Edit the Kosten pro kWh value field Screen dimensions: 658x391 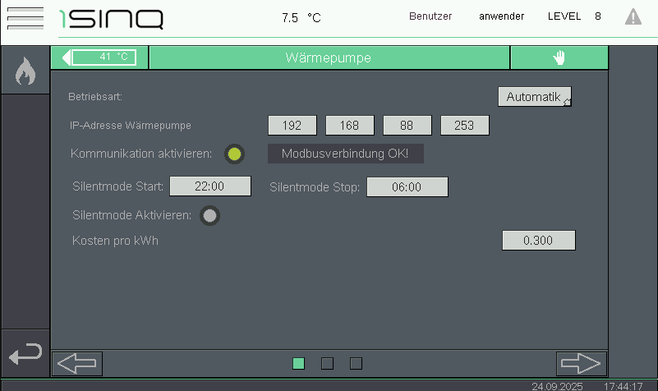click(x=538, y=241)
